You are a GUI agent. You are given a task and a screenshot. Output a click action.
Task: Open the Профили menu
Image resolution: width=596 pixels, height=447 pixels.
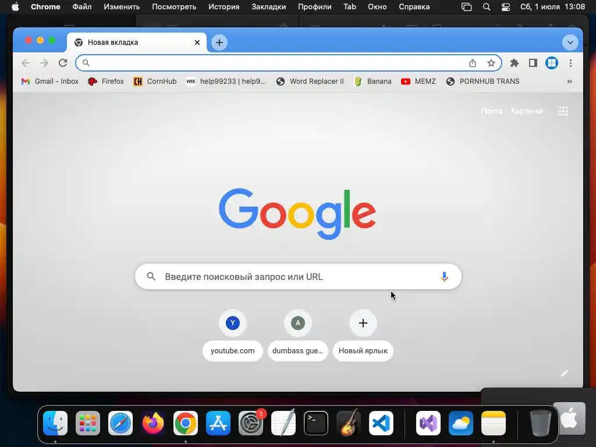coord(315,7)
